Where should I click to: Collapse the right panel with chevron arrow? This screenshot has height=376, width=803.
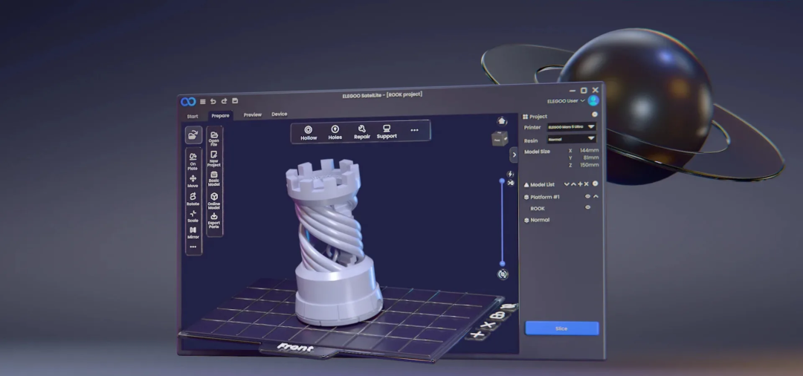click(515, 155)
